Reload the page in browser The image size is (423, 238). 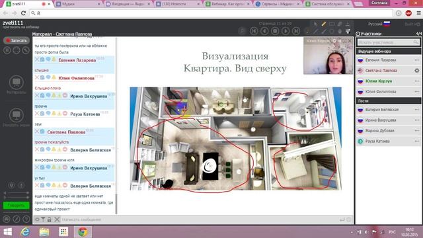[24, 13]
